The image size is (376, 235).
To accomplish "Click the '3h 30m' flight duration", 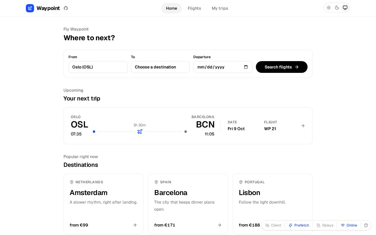I will (x=140, y=125).
